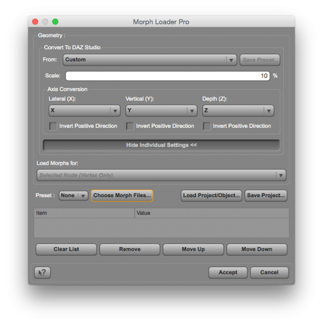Click the Item column header
Image resolution: width=323 pixels, height=325 pixels.
tap(84, 213)
